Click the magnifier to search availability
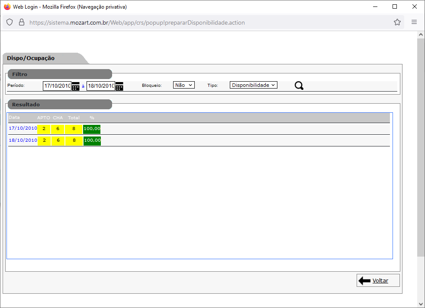 (299, 85)
